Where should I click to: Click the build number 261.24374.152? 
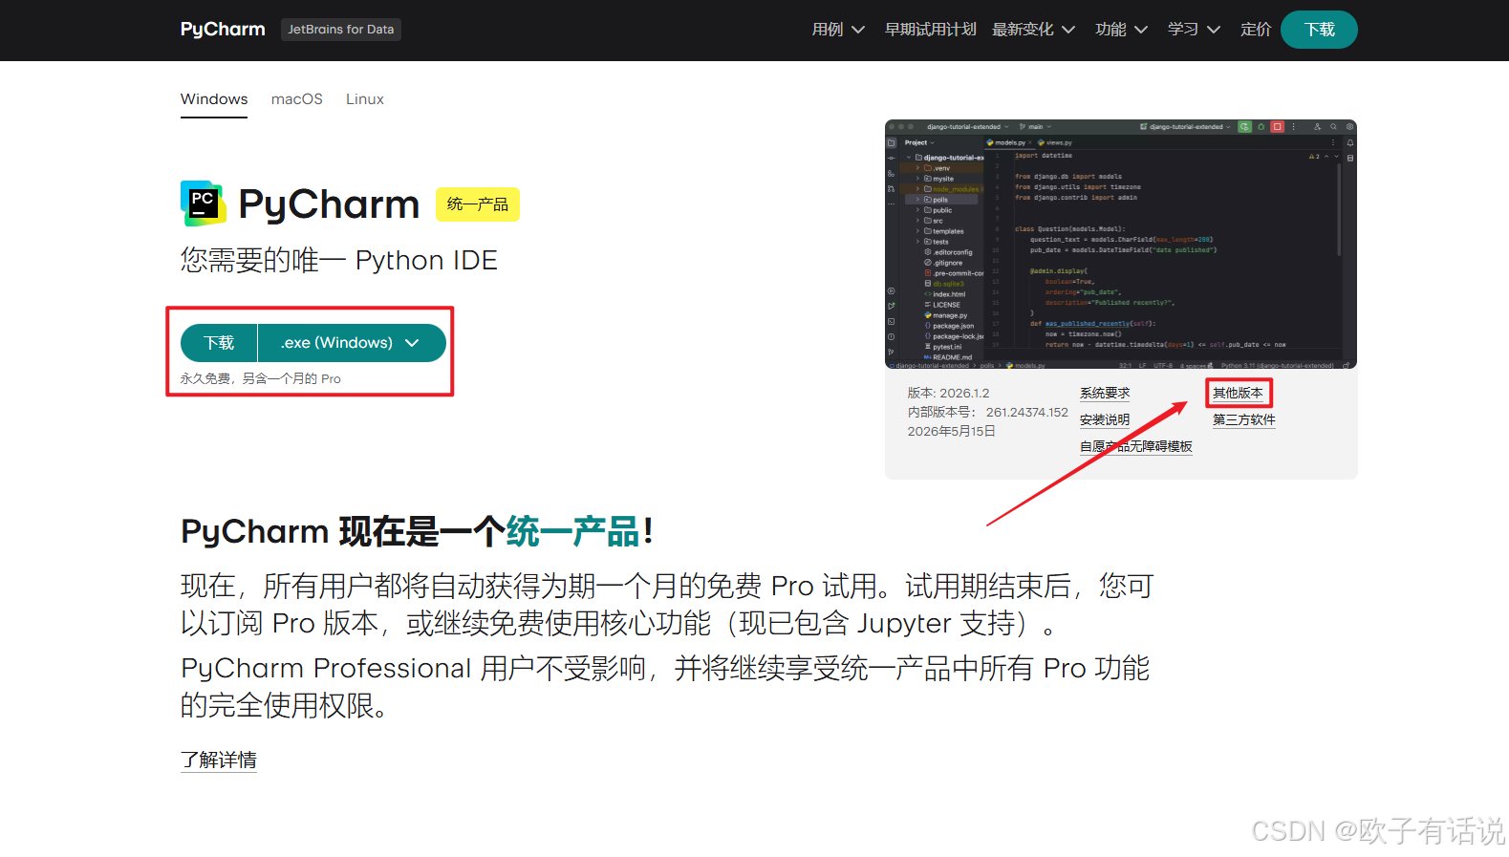[x=1027, y=412]
